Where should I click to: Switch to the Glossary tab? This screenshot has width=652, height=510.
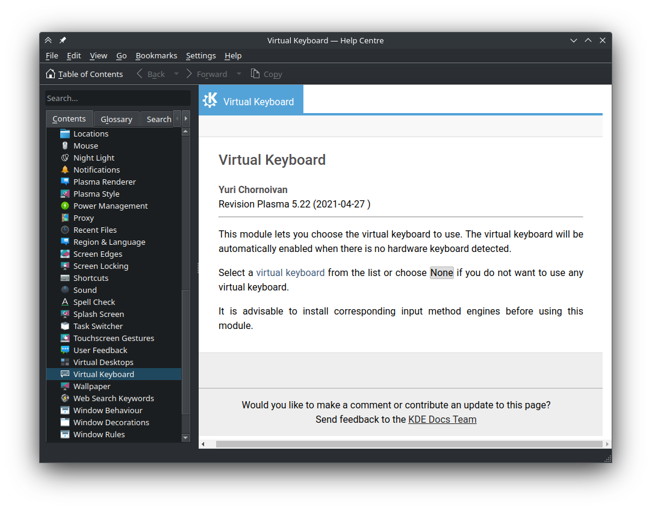tap(116, 119)
